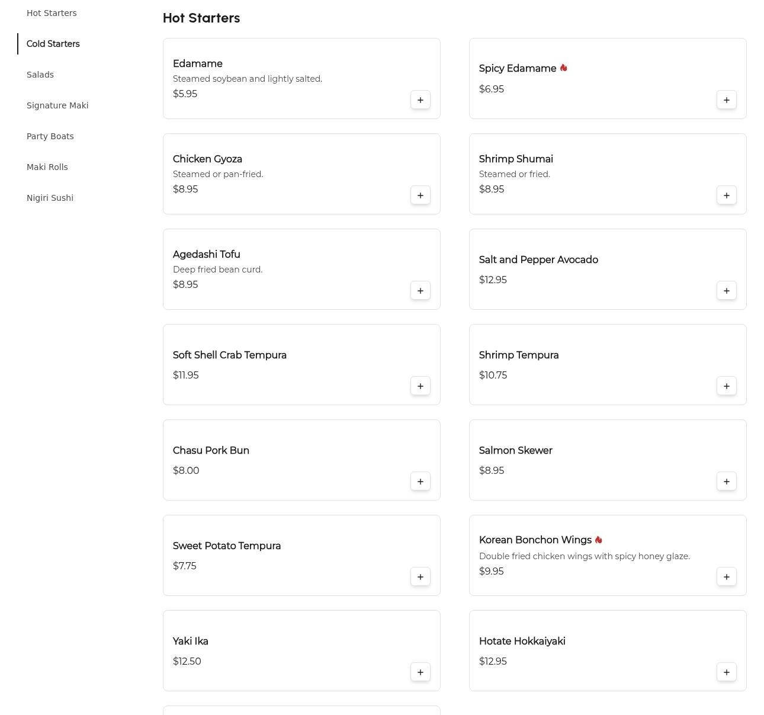Click plus button for Chicken Gyoza
The height and width of the screenshot is (715, 764).
420,195
